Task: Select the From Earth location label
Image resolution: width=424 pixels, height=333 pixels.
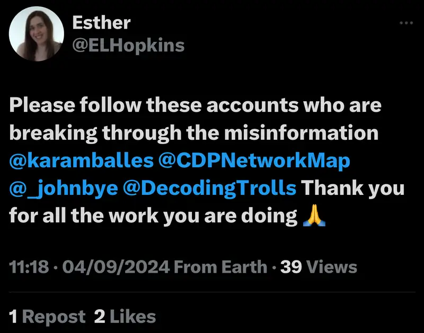Action: (220, 267)
